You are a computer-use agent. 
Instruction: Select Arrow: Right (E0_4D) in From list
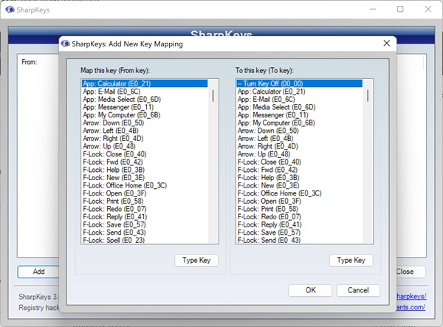tap(145, 139)
